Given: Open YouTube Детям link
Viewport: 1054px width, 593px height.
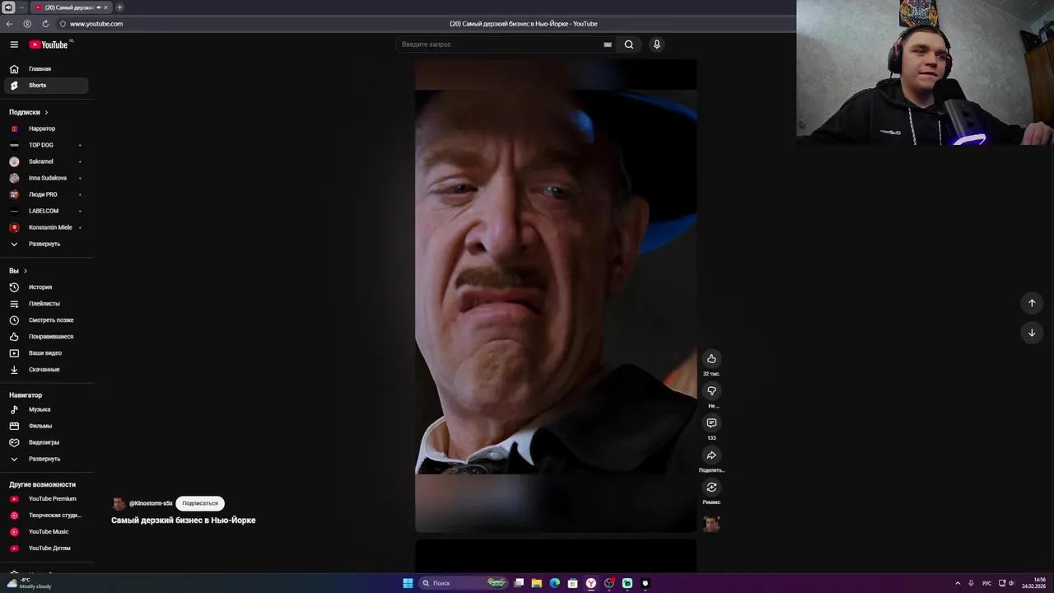Looking at the screenshot, I should (x=46, y=549).
